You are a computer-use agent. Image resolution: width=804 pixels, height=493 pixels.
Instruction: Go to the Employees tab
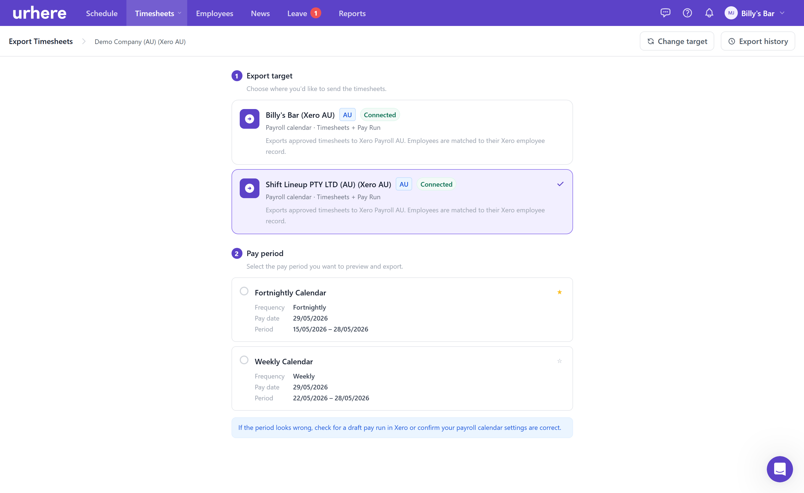215,13
